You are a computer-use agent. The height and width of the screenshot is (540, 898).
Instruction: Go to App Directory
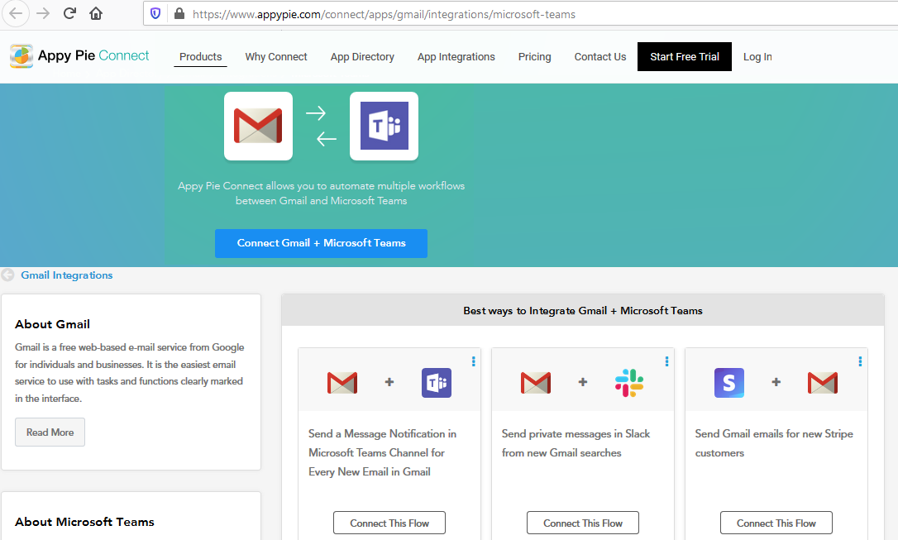tap(362, 57)
